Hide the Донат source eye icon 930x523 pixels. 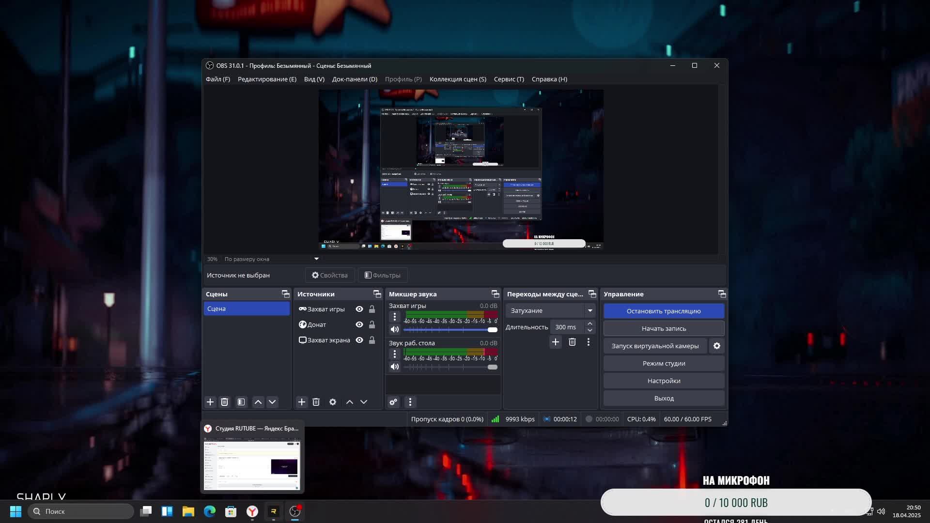359,324
